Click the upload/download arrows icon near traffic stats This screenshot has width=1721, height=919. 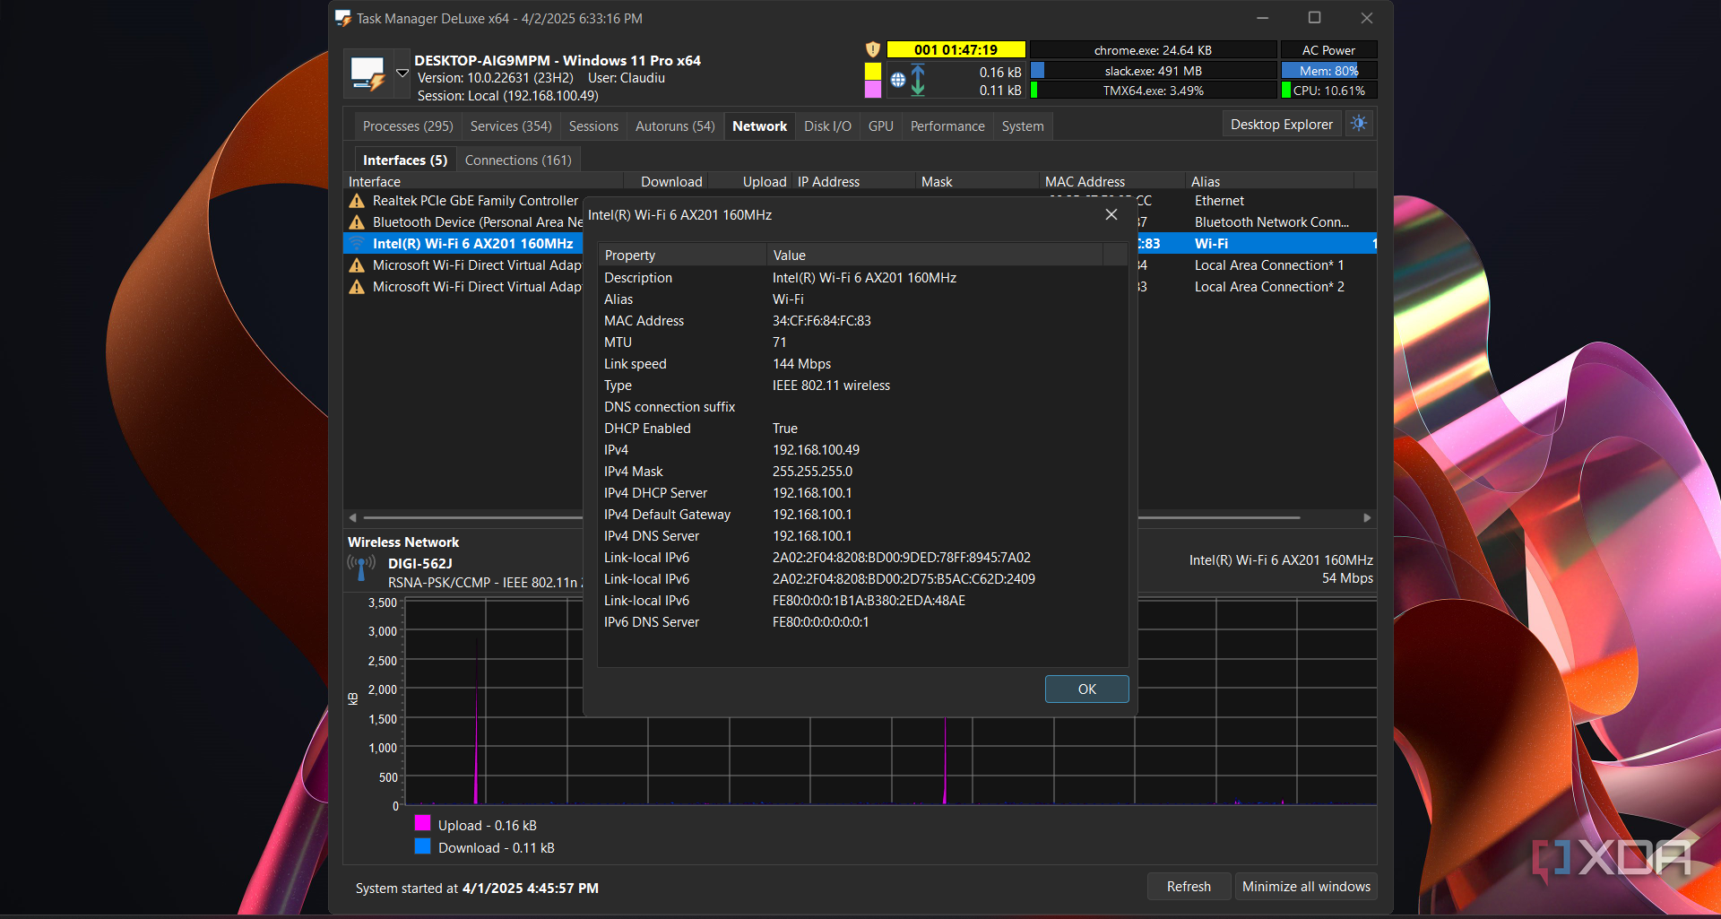[x=918, y=79]
